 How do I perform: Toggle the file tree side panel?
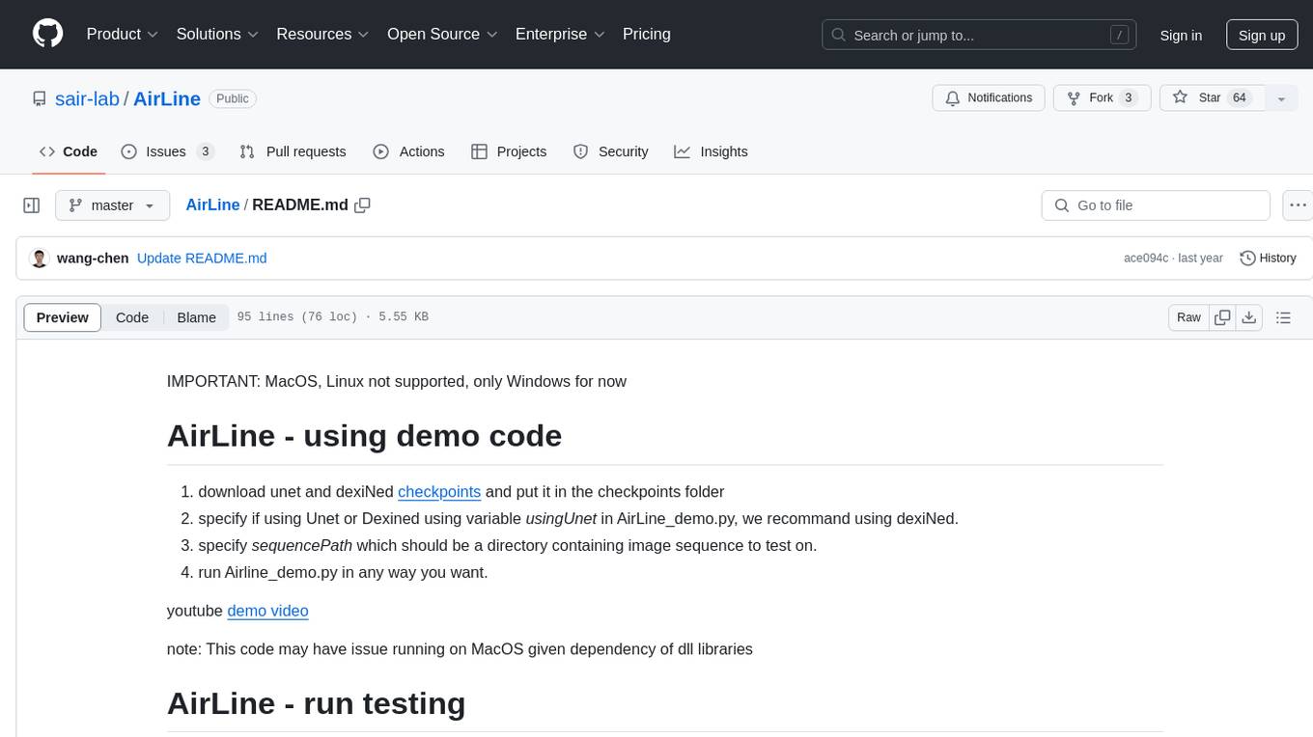click(x=31, y=205)
